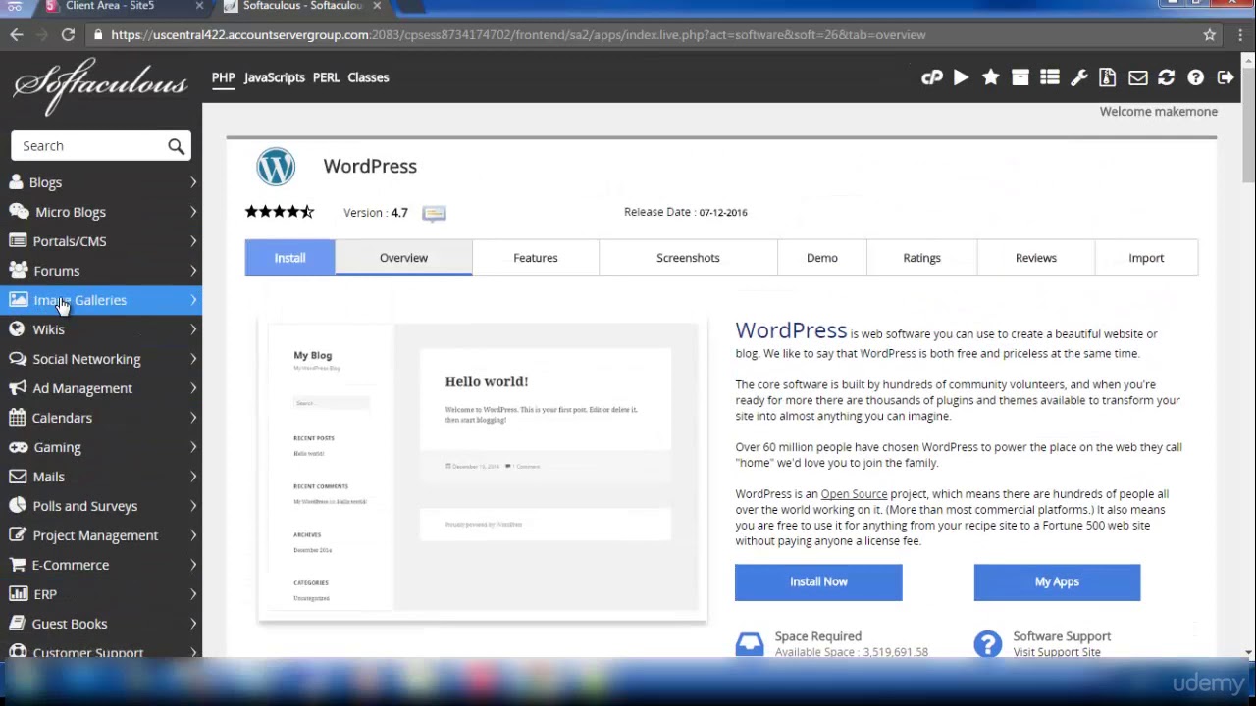The height and width of the screenshot is (706, 1256).
Task: Close the Softaculous browser tab
Action: click(377, 6)
